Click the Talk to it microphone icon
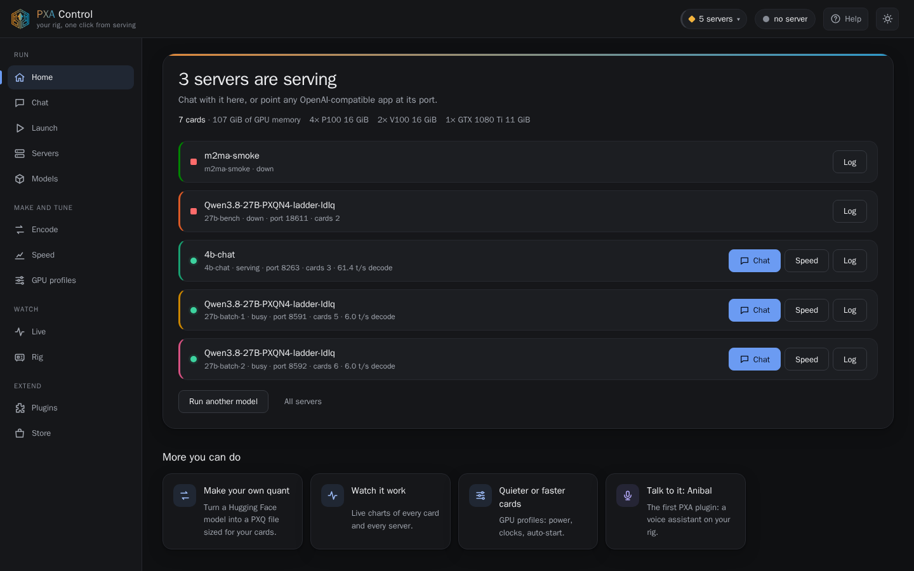Image resolution: width=914 pixels, height=571 pixels. [x=628, y=496]
